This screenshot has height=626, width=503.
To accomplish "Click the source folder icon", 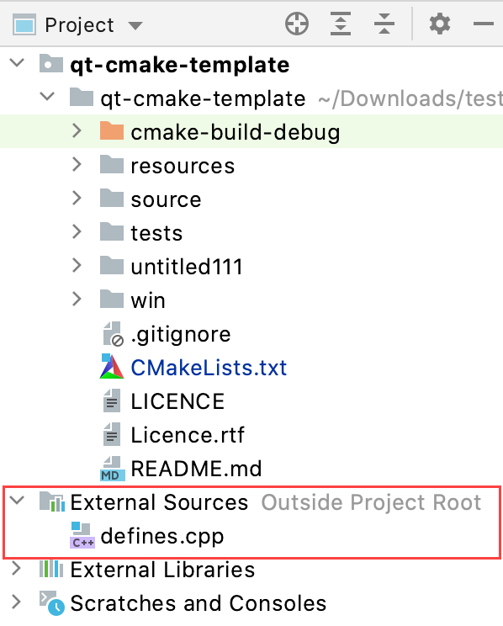I will pos(111,198).
